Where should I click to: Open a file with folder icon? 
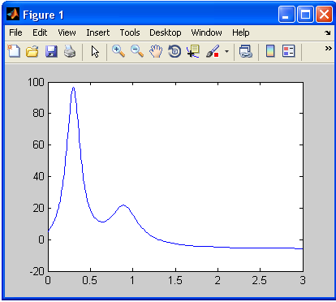[x=32, y=51]
